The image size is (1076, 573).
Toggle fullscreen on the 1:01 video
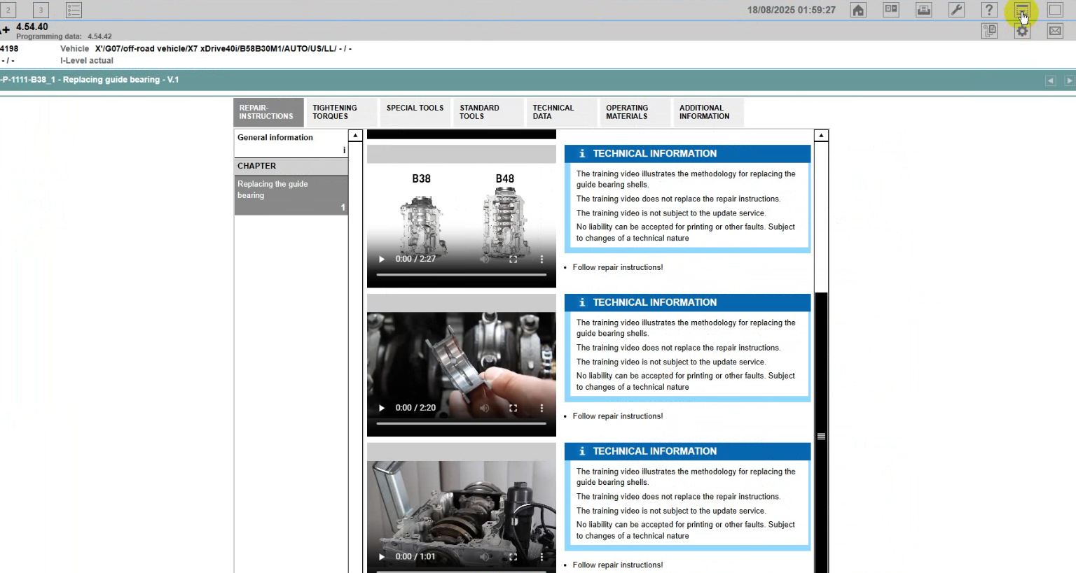click(513, 557)
